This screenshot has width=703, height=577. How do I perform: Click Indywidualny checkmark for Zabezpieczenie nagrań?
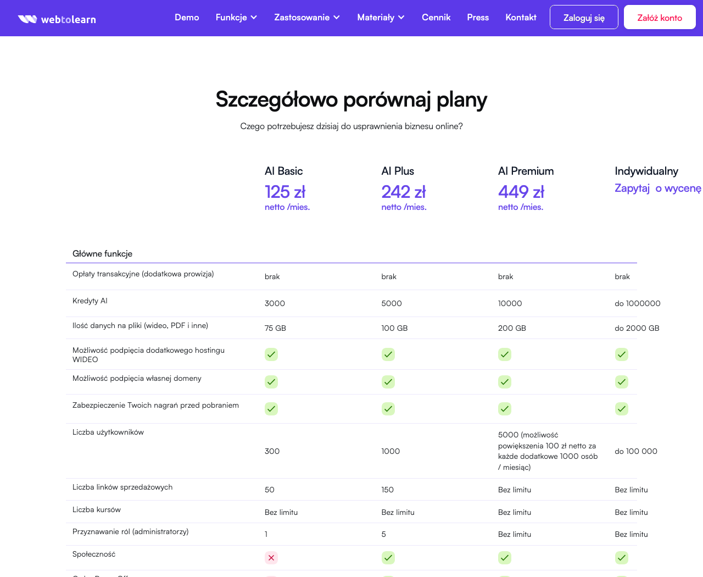[622, 409]
